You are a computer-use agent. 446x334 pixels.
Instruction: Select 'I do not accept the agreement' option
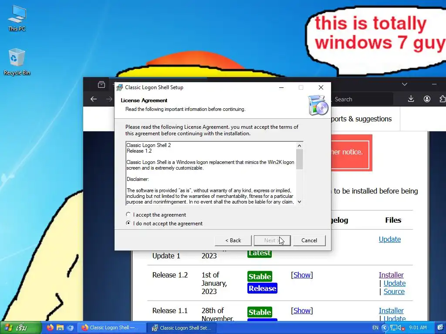(x=128, y=223)
